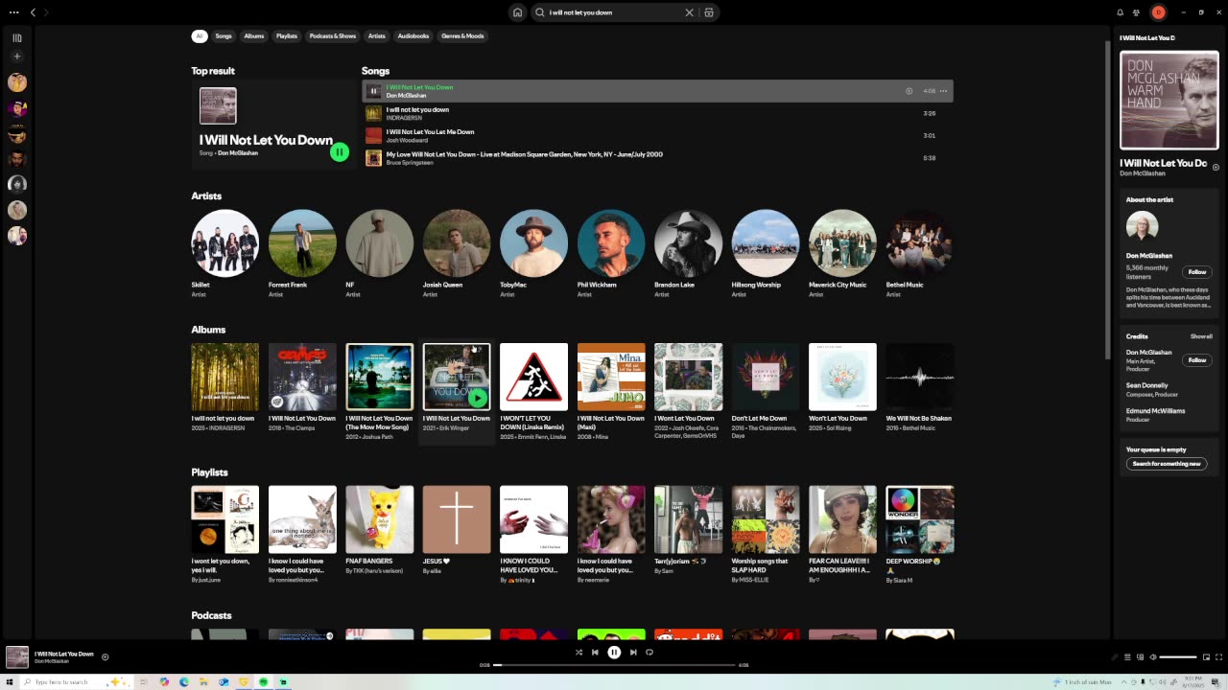Open the Queue icon in bottom bar

coord(1127,656)
